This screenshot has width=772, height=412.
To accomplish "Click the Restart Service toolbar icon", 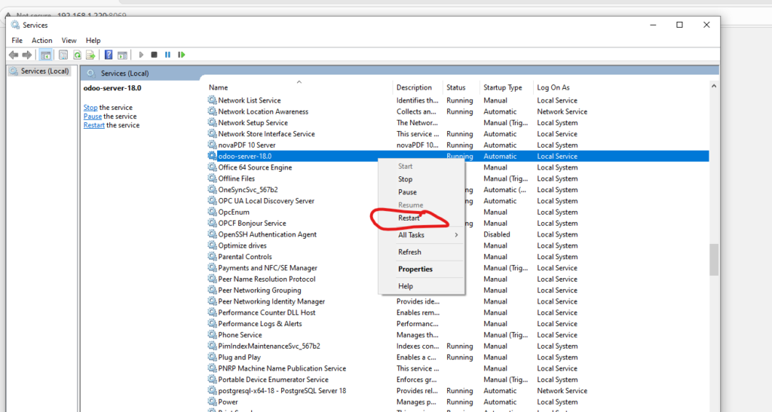I will click(x=182, y=55).
